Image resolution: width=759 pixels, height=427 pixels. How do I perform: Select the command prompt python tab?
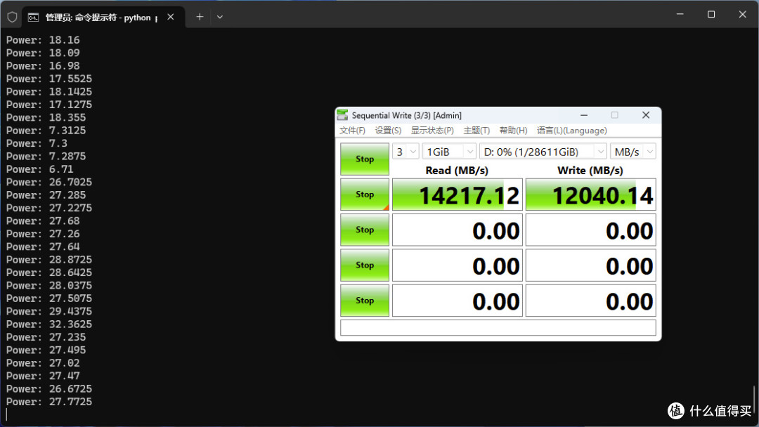(x=103, y=18)
